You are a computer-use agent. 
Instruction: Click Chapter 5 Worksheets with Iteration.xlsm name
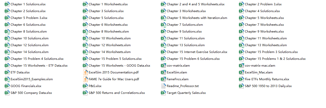pos(197,18)
